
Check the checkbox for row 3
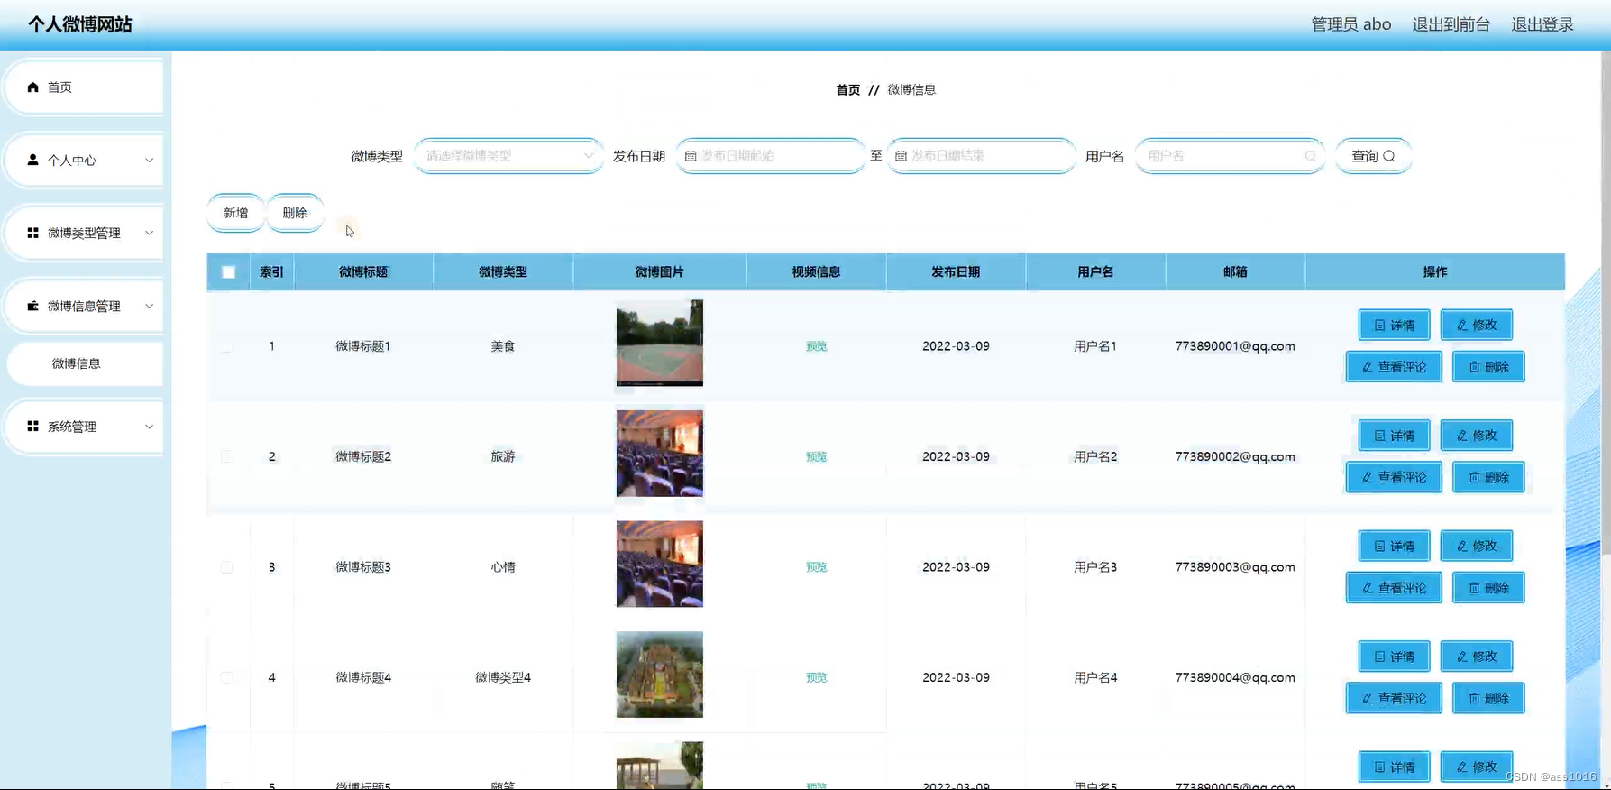226,567
